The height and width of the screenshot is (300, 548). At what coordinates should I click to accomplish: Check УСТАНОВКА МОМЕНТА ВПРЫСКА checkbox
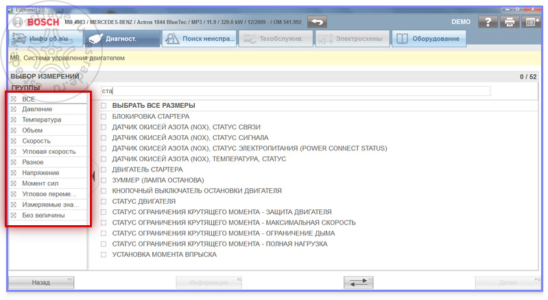[104, 255]
